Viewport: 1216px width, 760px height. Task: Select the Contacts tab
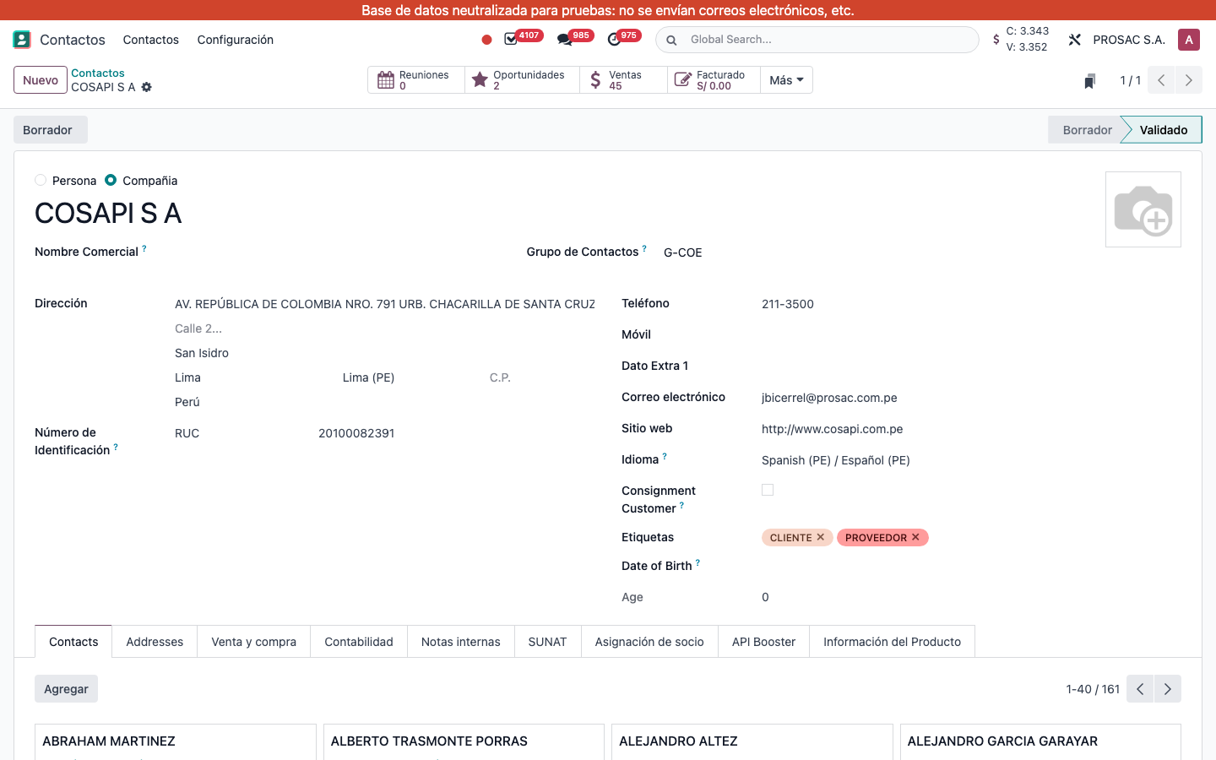(x=73, y=642)
